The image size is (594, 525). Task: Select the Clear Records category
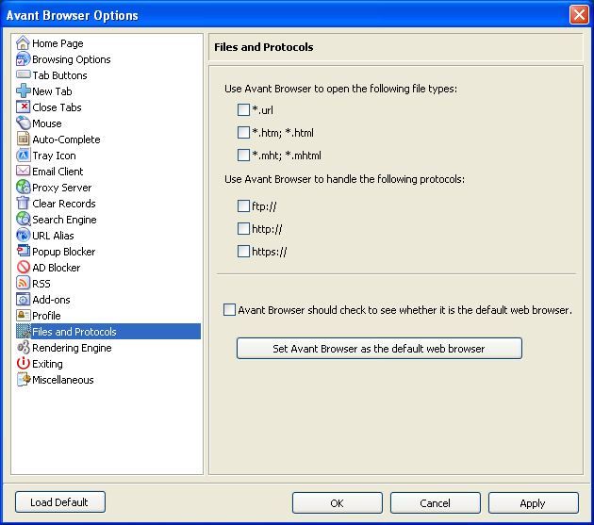point(64,204)
